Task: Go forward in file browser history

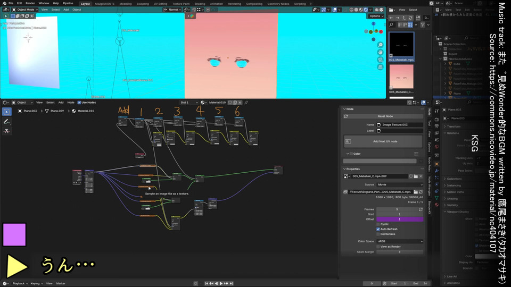Action: pos(398,18)
